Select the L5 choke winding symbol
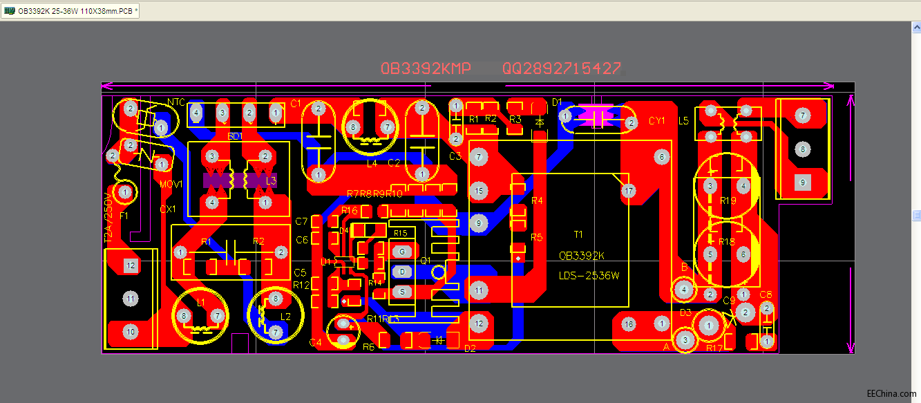This screenshot has width=921, height=403. point(728,123)
